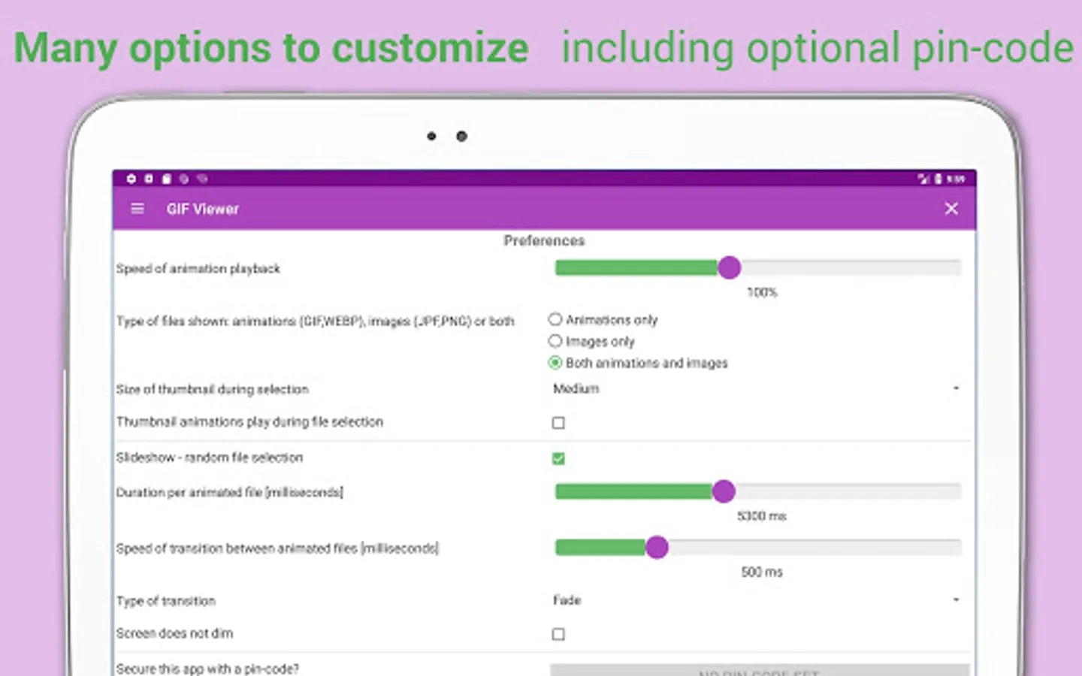
Task: Tap the battery icon in the status bar
Action: (938, 179)
